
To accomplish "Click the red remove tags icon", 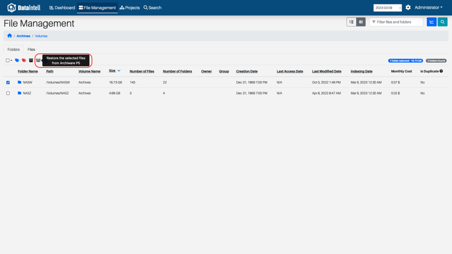I will [24, 60].
